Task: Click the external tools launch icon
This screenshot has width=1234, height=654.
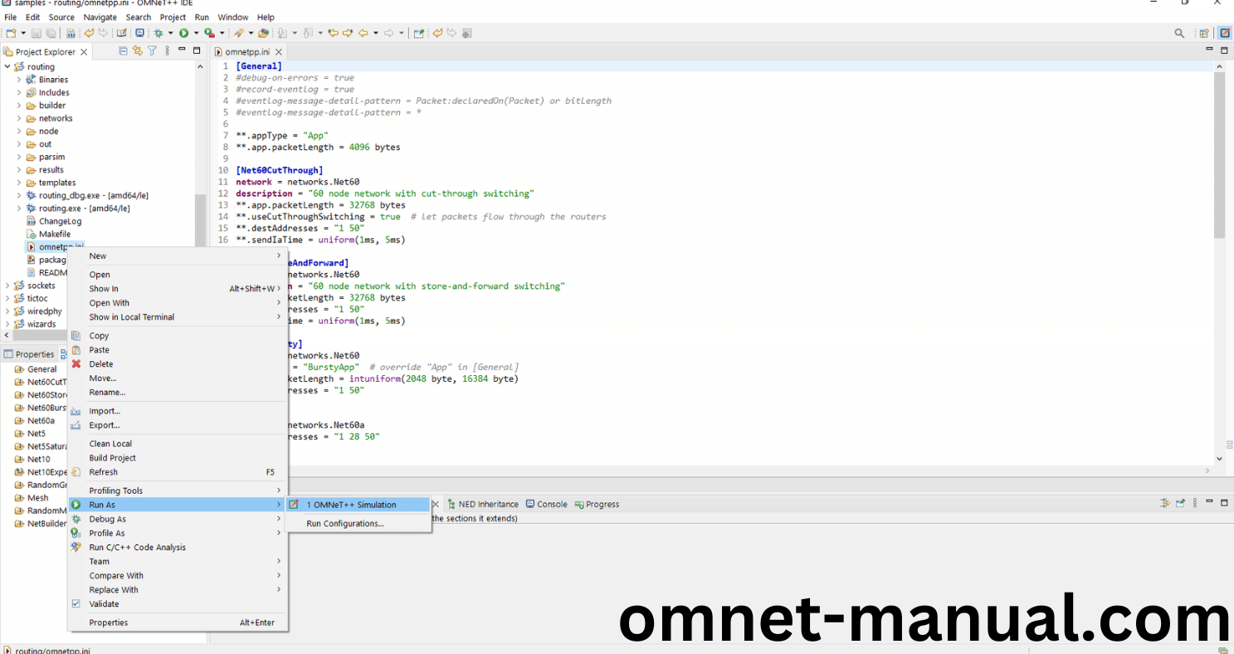Action: [x=207, y=33]
